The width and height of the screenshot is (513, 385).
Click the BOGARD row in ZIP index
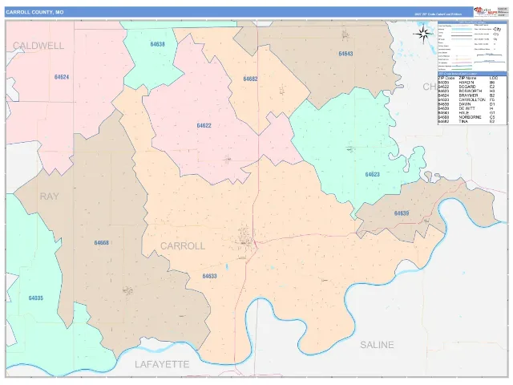click(467, 87)
